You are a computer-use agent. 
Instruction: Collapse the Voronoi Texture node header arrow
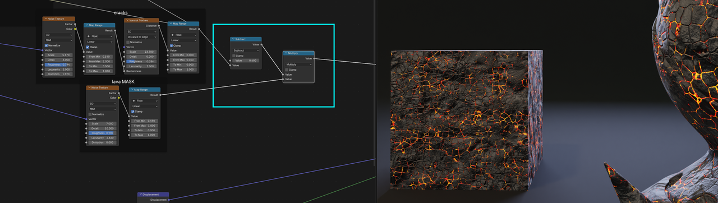[x=127, y=20]
